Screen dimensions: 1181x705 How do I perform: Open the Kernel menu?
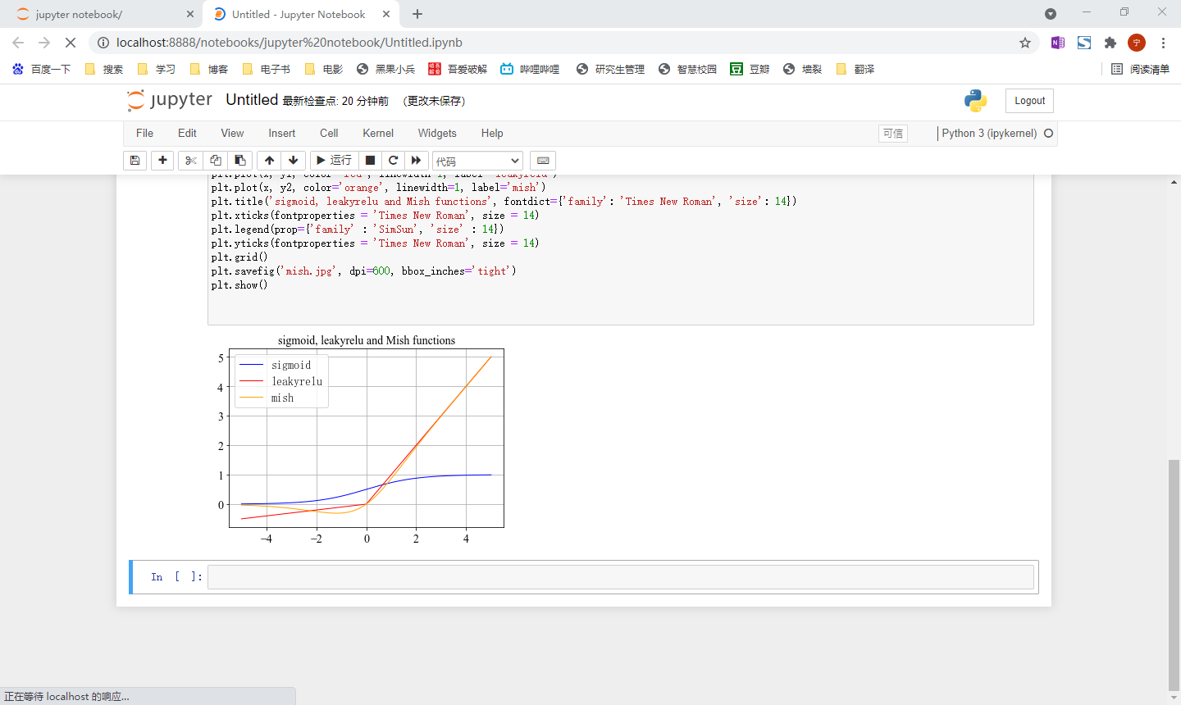pyautogui.click(x=377, y=133)
